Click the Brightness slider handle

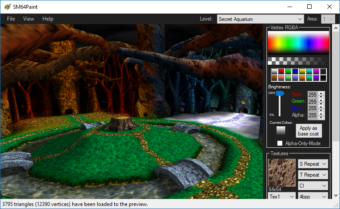point(280,93)
